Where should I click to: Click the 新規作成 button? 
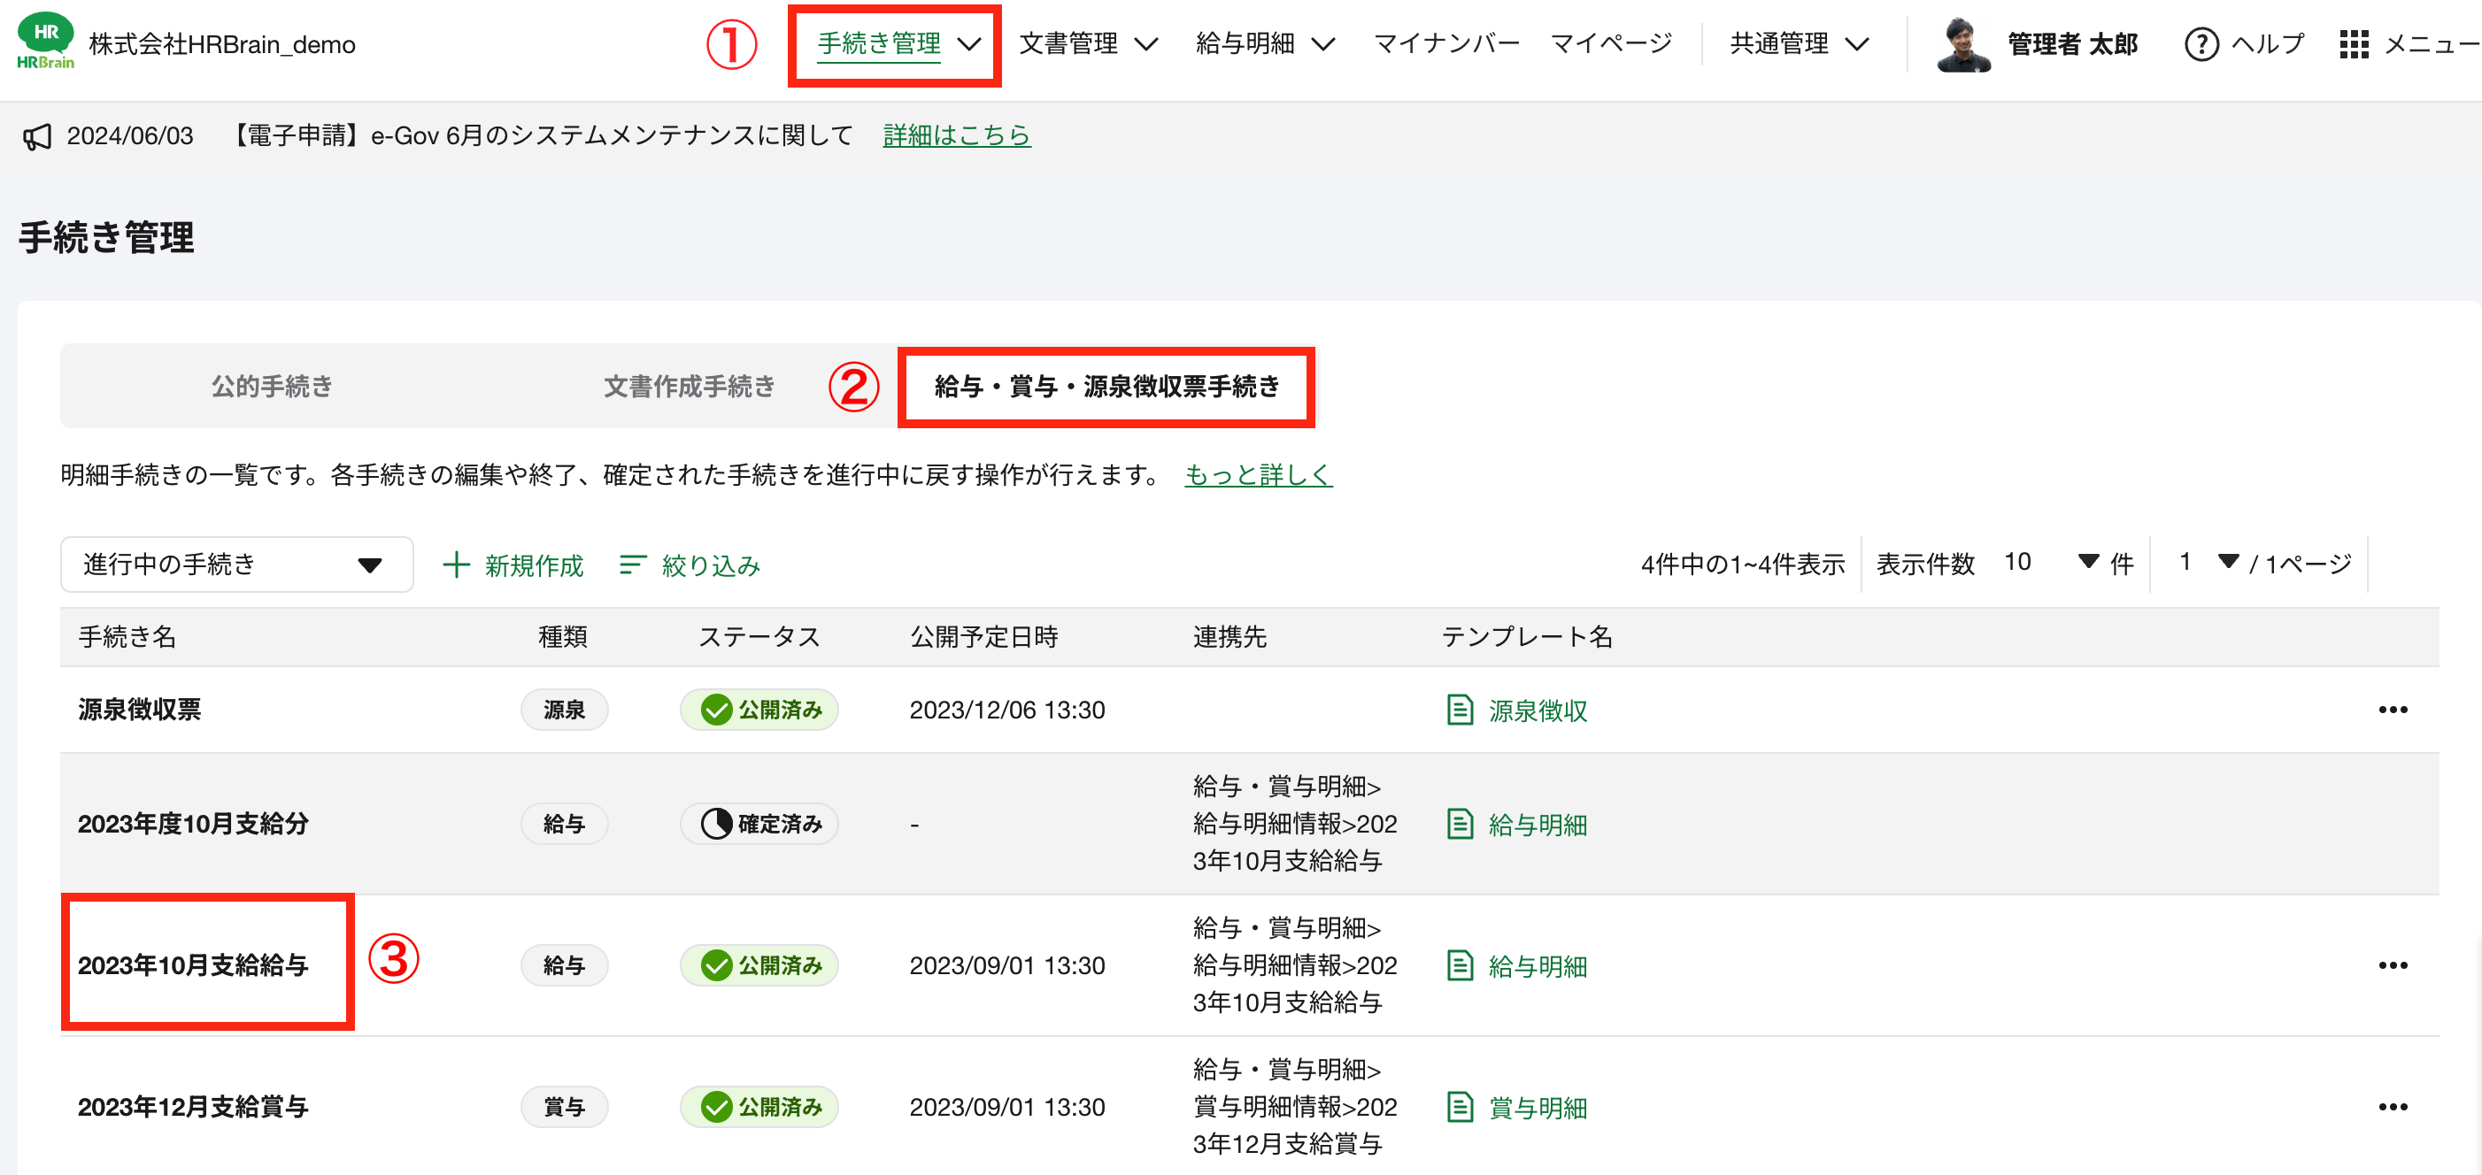pyautogui.click(x=513, y=565)
